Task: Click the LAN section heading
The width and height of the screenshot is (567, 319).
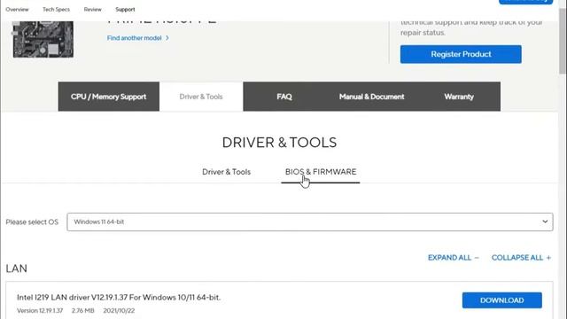Action: (x=16, y=268)
